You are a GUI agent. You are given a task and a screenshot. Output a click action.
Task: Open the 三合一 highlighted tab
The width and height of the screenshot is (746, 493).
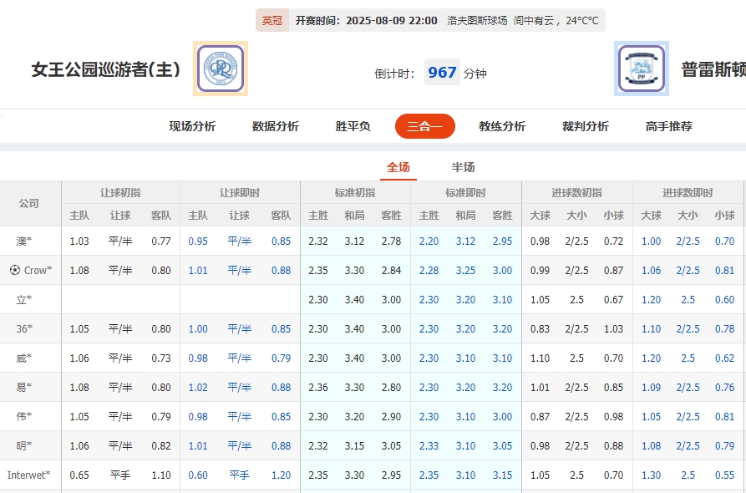click(424, 125)
